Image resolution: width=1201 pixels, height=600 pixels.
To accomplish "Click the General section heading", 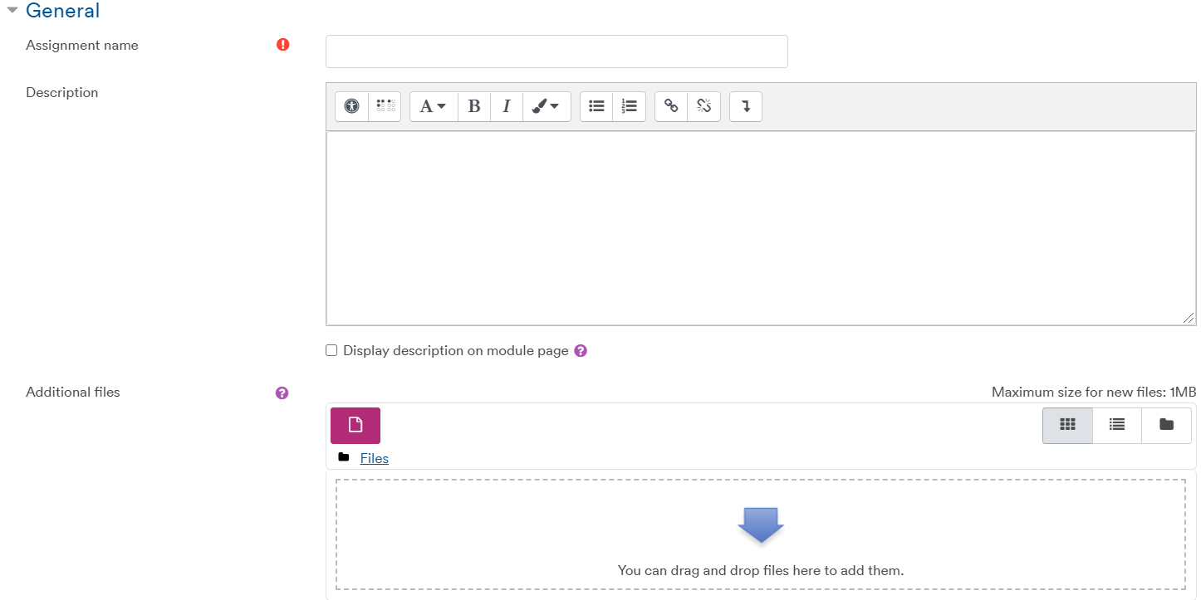I will click(x=62, y=11).
